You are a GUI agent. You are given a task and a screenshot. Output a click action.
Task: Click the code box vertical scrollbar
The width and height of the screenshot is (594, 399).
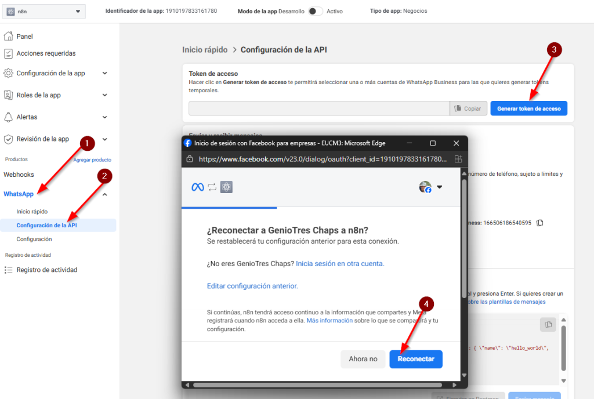[x=564, y=349]
